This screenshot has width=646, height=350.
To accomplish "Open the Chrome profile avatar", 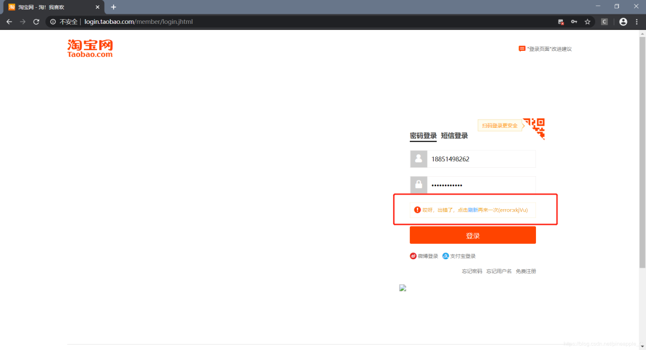I will pyautogui.click(x=623, y=22).
